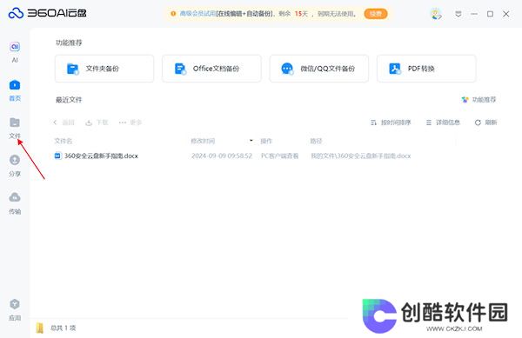Image resolution: width=522 pixels, height=338 pixels.
Task: Click the PDF conversion icon
Action: pyautogui.click(x=395, y=69)
